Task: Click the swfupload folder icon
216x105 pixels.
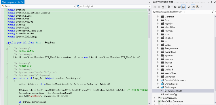Action: (162, 52)
